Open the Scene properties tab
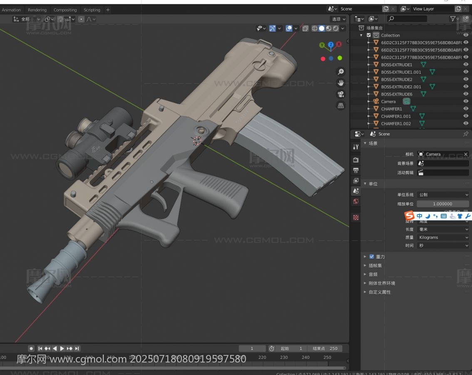The width and height of the screenshot is (472, 375). [356, 191]
